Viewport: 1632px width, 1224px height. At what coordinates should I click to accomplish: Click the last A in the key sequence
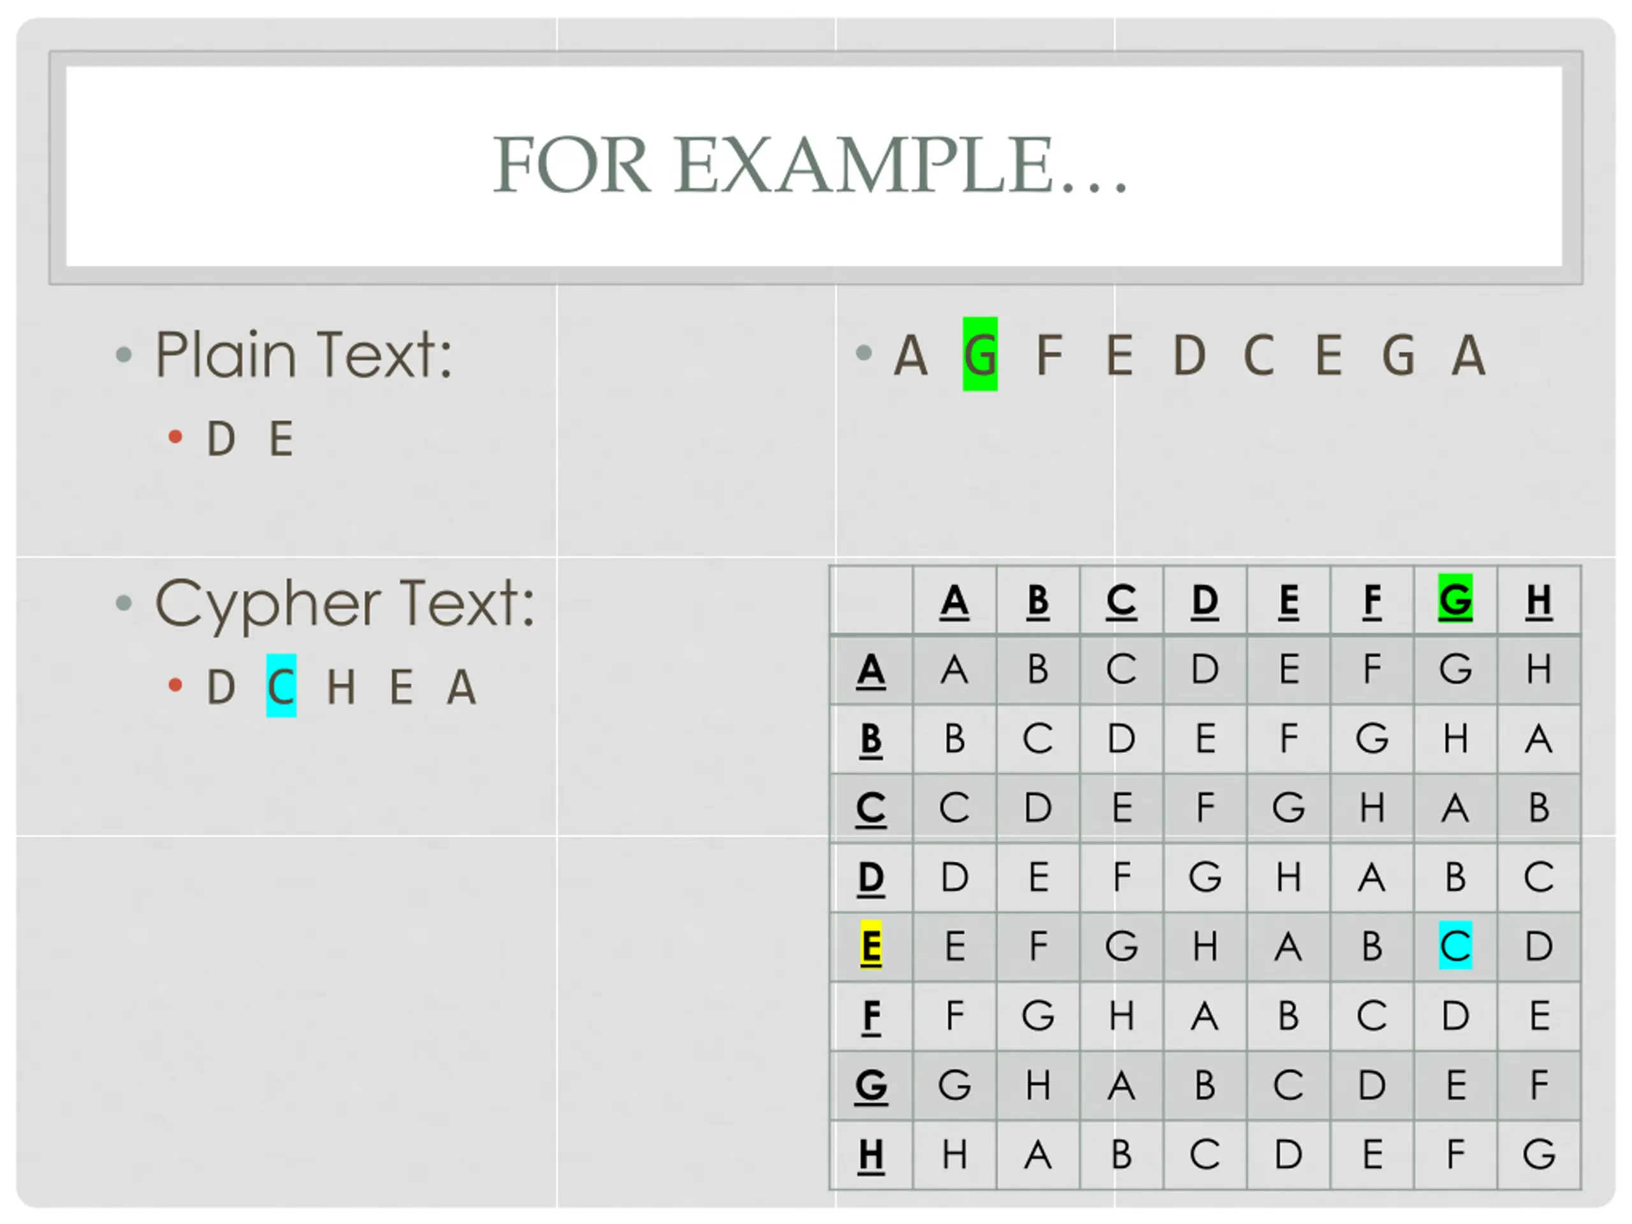[1468, 355]
